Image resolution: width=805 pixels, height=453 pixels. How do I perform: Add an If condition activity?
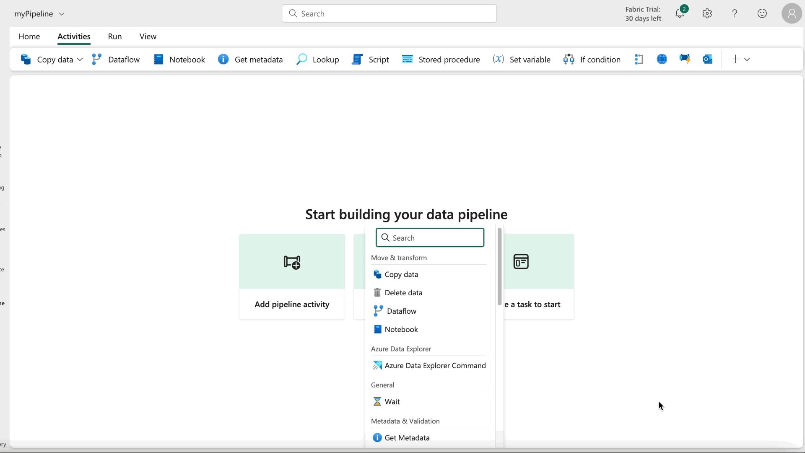click(x=592, y=60)
